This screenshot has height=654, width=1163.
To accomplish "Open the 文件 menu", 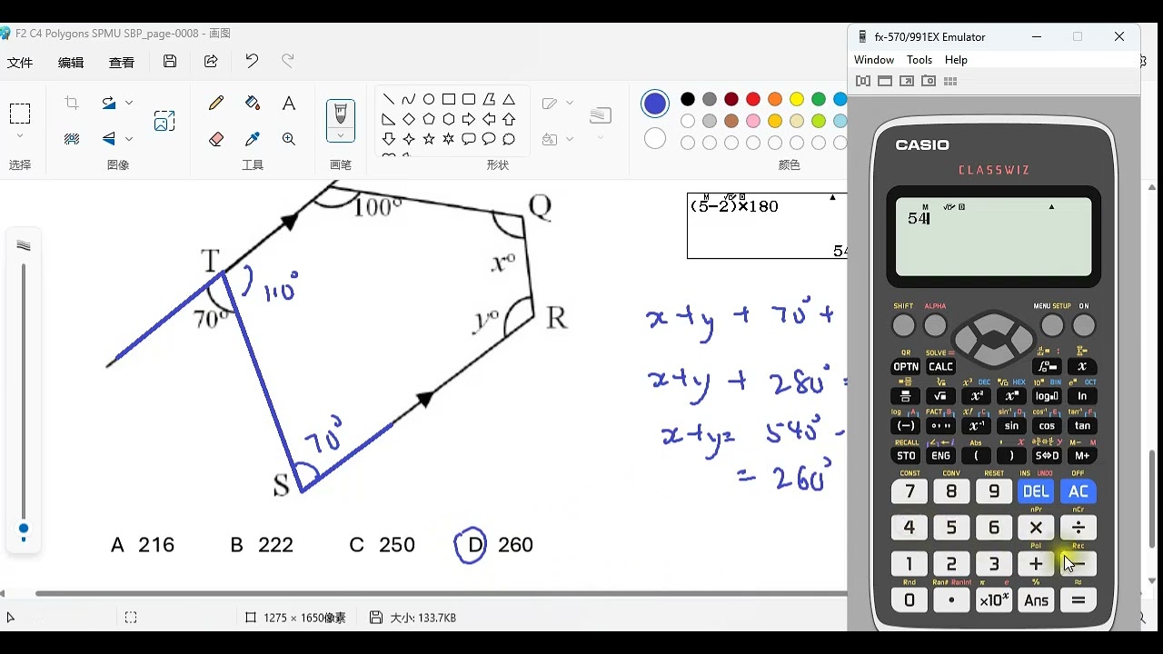I will point(20,63).
